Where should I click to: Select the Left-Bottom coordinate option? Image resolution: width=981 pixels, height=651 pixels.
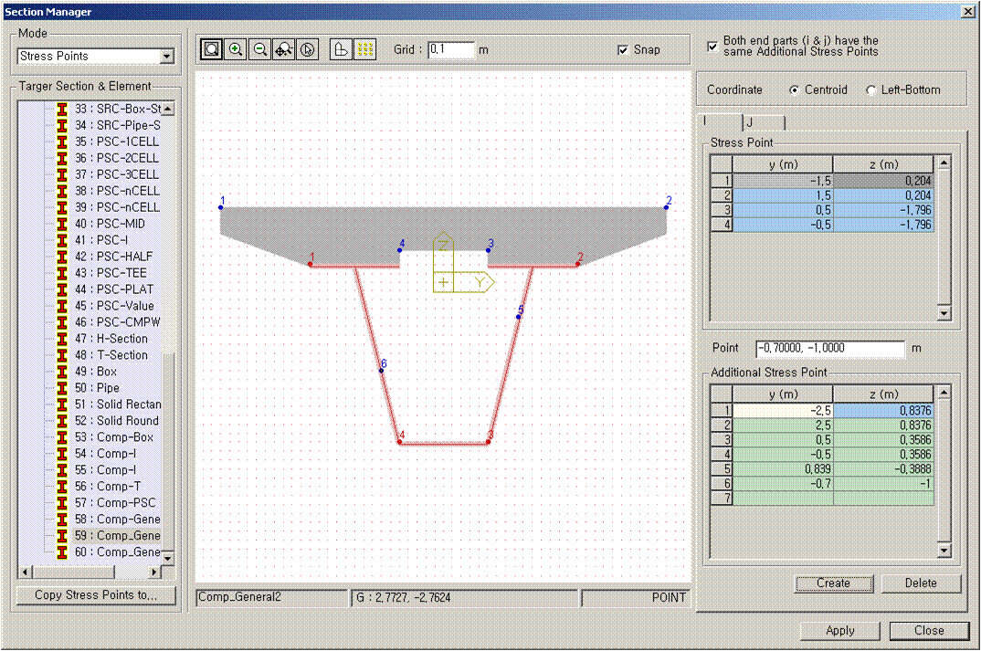(870, 90)
